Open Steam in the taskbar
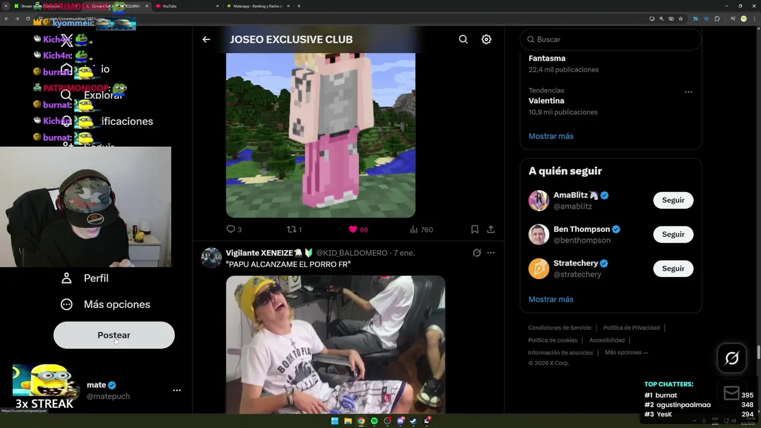Screen dimensions: 761x428 click(x=413, y=421)
